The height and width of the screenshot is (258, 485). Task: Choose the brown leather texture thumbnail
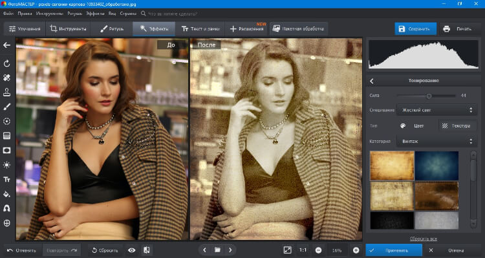[436, 196]
